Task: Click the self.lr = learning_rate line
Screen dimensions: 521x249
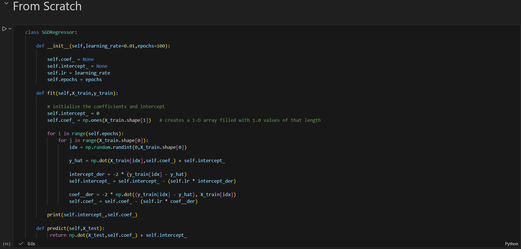Action: point(79,73)
